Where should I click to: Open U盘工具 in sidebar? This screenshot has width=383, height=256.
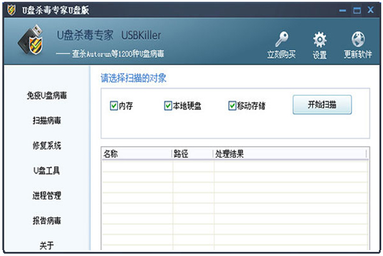point(46,170)
